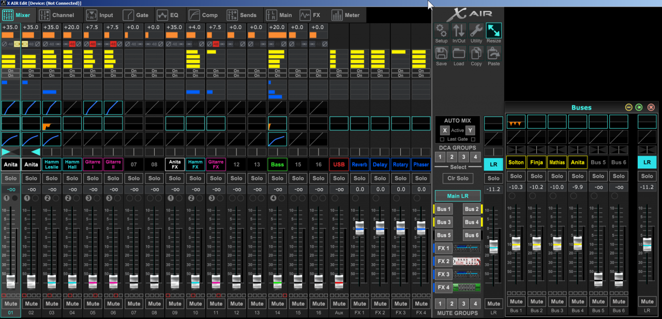Toggle channel 07 phase invert icon
The width and height of the screenshot is (662, 319).
click(x=127, y=44)
